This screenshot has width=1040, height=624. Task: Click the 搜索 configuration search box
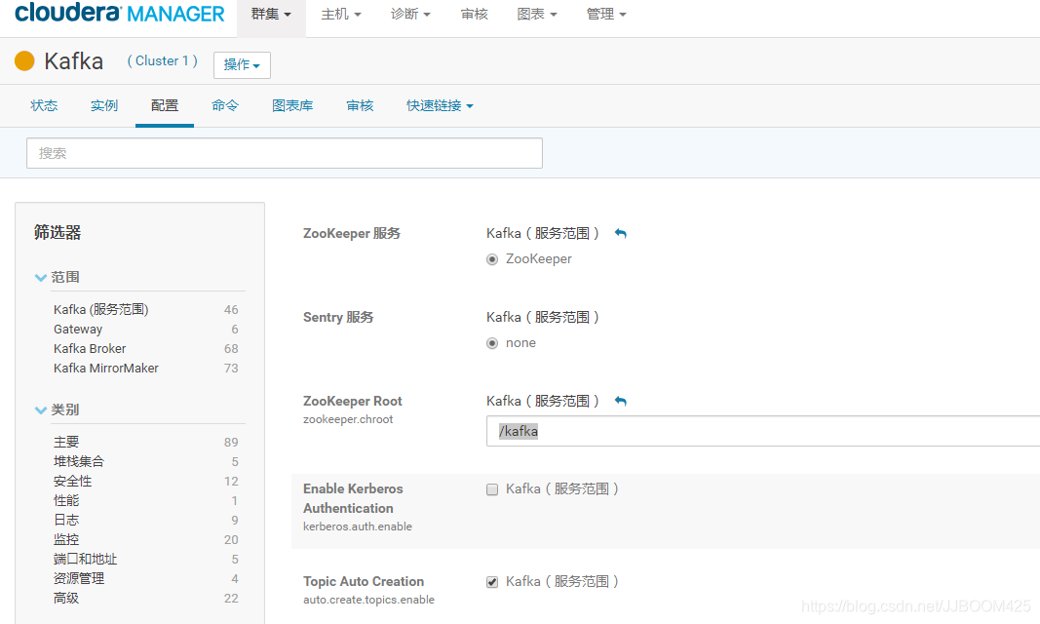click(x=285, y=153)
